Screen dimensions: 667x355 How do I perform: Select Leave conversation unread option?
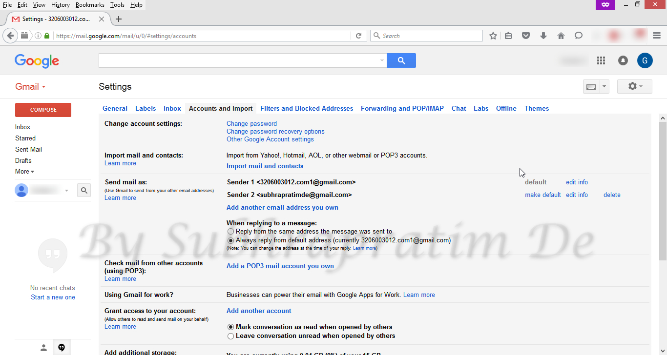point(231,336)
